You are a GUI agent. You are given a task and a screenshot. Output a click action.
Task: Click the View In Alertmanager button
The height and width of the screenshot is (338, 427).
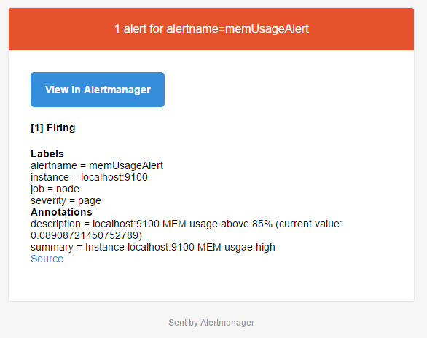pos(98,90)
